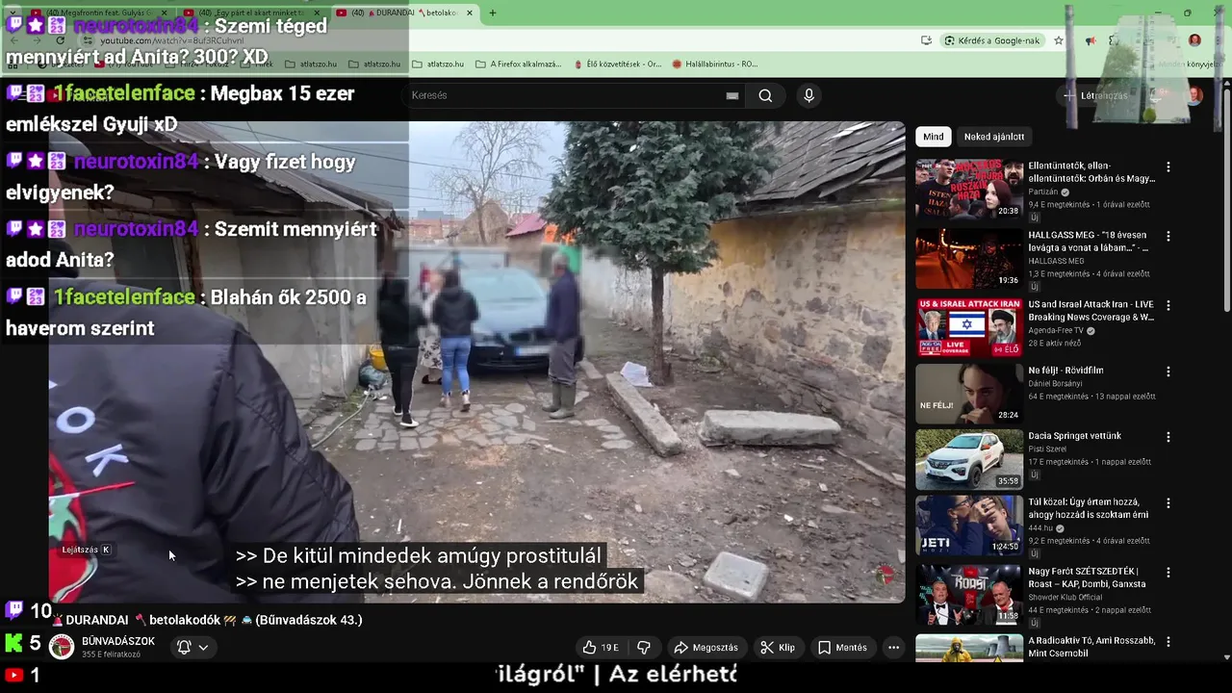Open the more actions ellipsis below the video
1232x693 pixels.
[893, 648]
